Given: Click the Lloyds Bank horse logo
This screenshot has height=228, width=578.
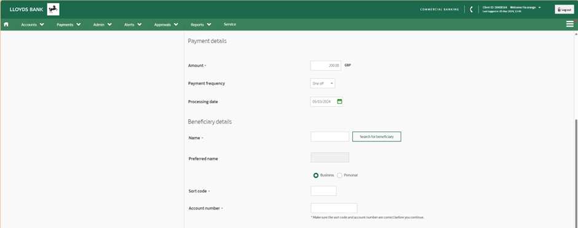Looking at the screenshot, I should coord(53,9).
